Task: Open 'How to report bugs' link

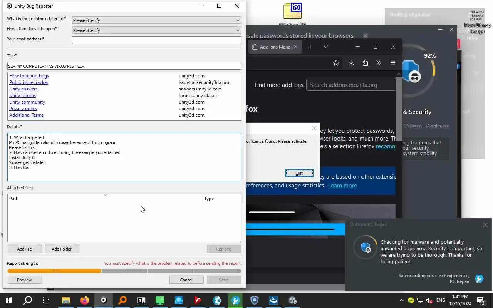Action: coord(29,76)
